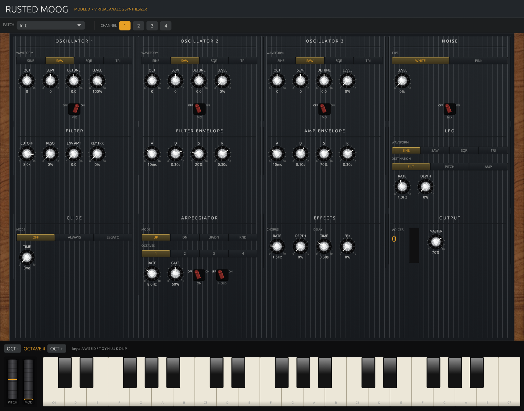
Task: Click the arpeggiator RATE knob
Action: (152, 273)
